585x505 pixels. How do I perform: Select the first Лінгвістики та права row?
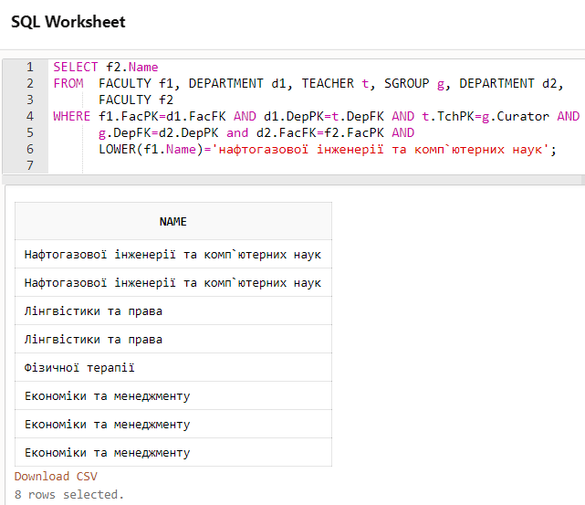pyautogui.click(x=172, y=310)
